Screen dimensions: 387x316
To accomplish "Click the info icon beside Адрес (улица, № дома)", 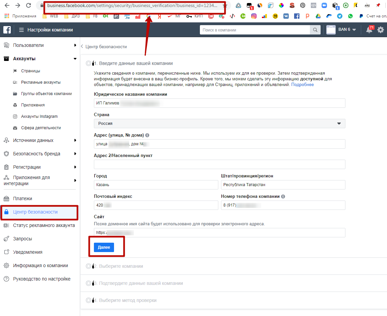I will point(147,135).
